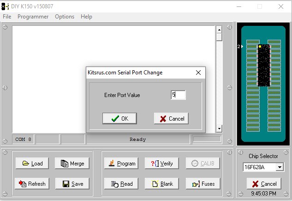
Task: Click the open folder icon on Load
Action: point(25,163)
